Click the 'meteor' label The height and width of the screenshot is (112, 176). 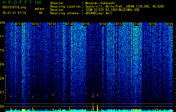click(x=40, y=9)
